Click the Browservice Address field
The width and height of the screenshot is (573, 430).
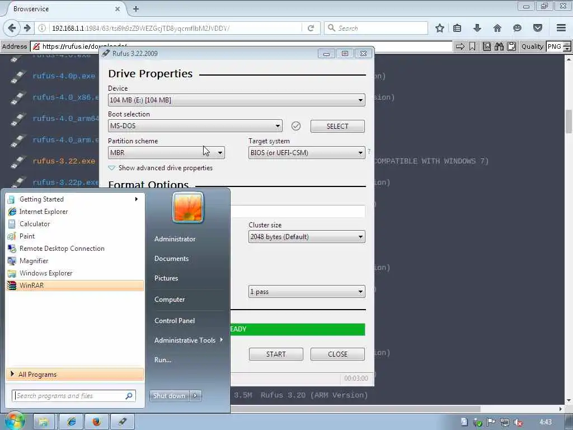241,46
